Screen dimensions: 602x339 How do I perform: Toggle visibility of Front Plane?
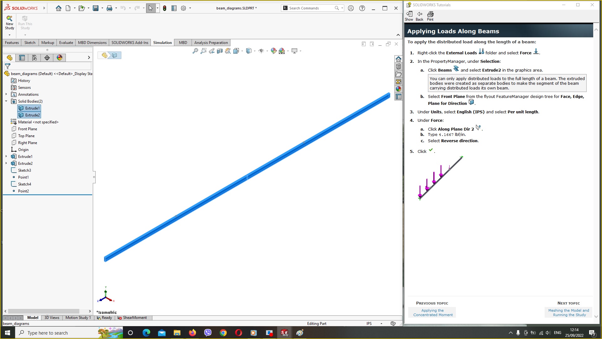[x=27, y=129]
